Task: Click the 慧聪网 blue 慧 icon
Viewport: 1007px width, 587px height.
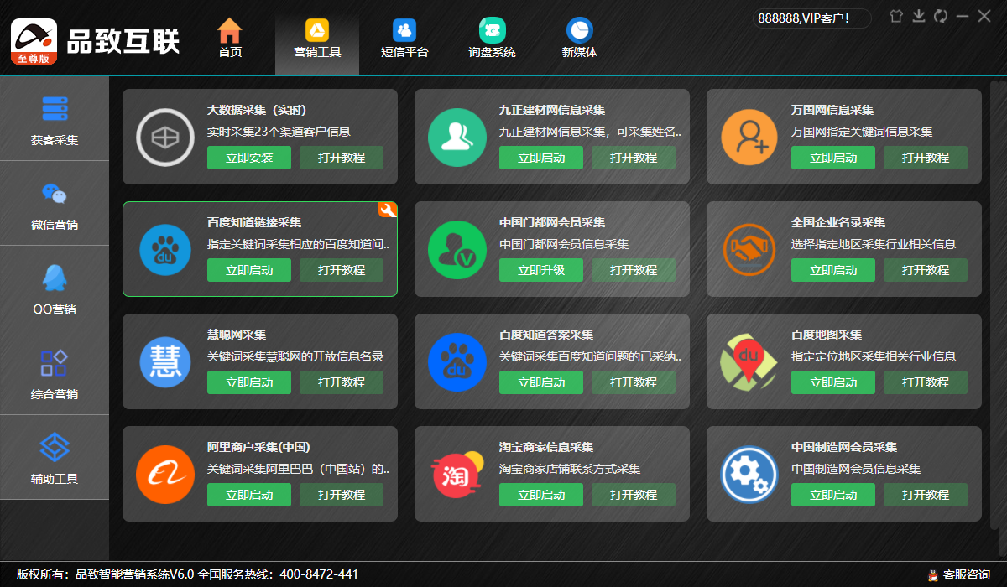Action: click(x=164, y=361)
